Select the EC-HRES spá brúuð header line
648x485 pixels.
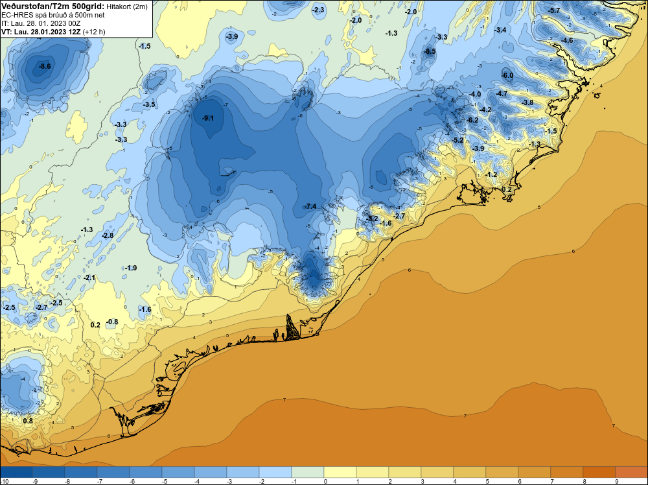[x=53, y=16]
